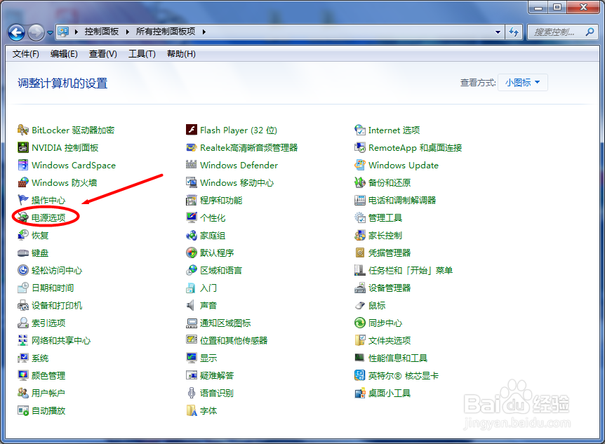Expand the 控制面板 breadcrumb arrow
Screen dimensions: 605x444
[x=127, y=32]
